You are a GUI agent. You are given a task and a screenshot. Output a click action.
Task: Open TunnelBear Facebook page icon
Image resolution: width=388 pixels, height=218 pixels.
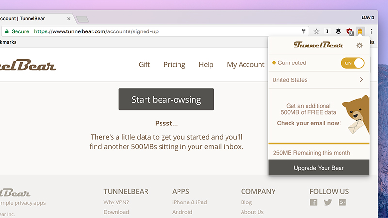(313, 202)
